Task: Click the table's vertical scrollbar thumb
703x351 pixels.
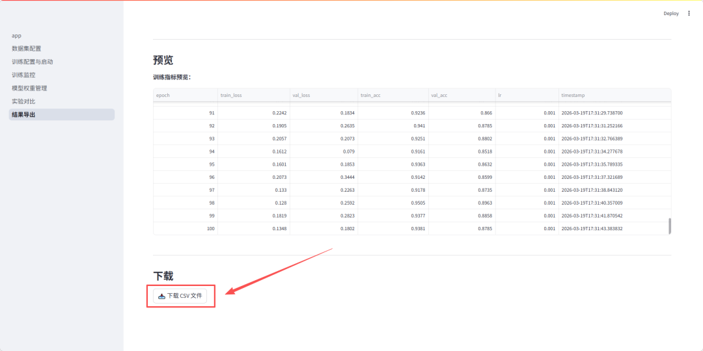Action: [669, 226]
